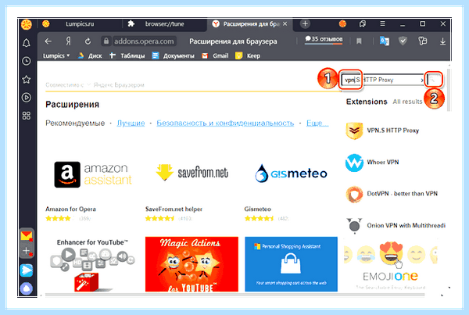Viewport: 469px width, 315px height.
Task: Open Amazon for Opera title
Action: pos(70,209)
